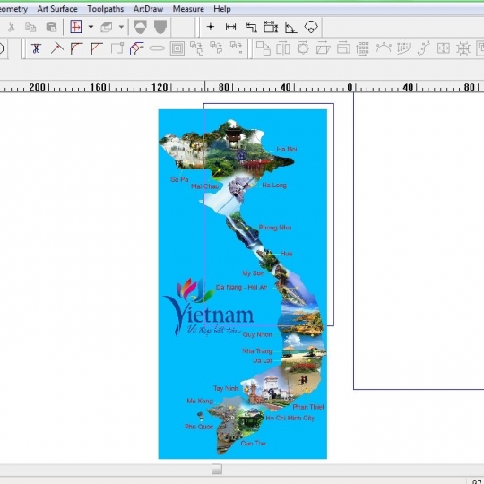
Task: Click the Vietnam map image on canvas
Action: [x=243, y=284]
